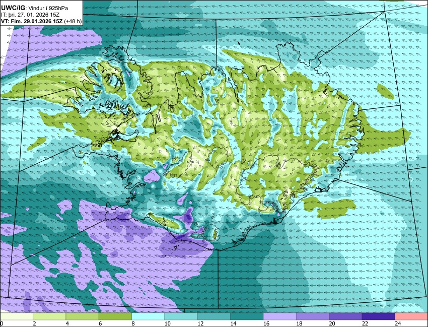Click the 'VT: Fim. 29.01.2026 15Z' line
This screenshot has height=327, width=428.
32,21
